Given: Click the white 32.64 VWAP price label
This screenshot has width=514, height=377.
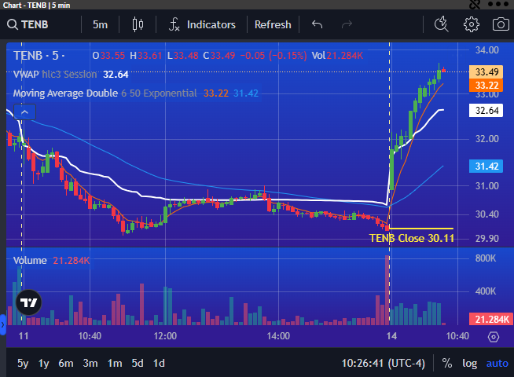Looking at the screenshot, I should coord(486,111).
